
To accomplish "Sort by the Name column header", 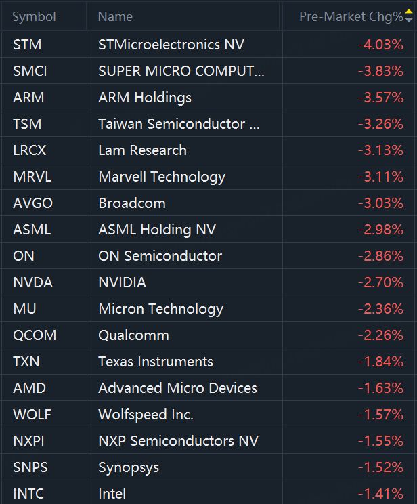I will point(115,16).
